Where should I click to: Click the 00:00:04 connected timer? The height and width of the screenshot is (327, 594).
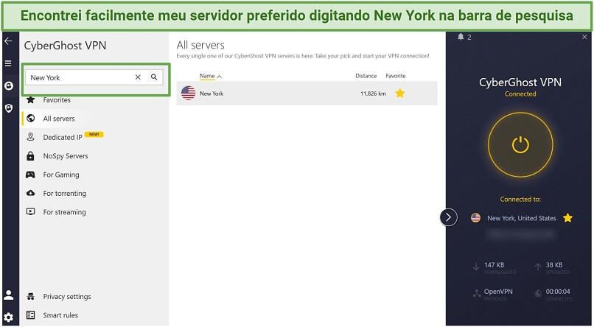[558, 292]
